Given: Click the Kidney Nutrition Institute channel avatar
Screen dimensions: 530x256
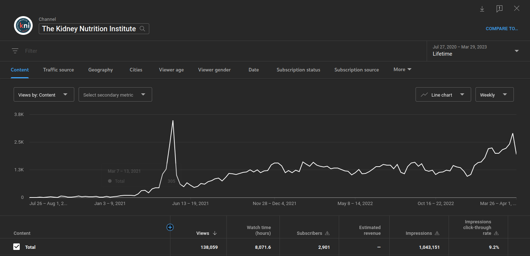Looking at the screenshot, I should pyautogui.click(x=23, y=25).
